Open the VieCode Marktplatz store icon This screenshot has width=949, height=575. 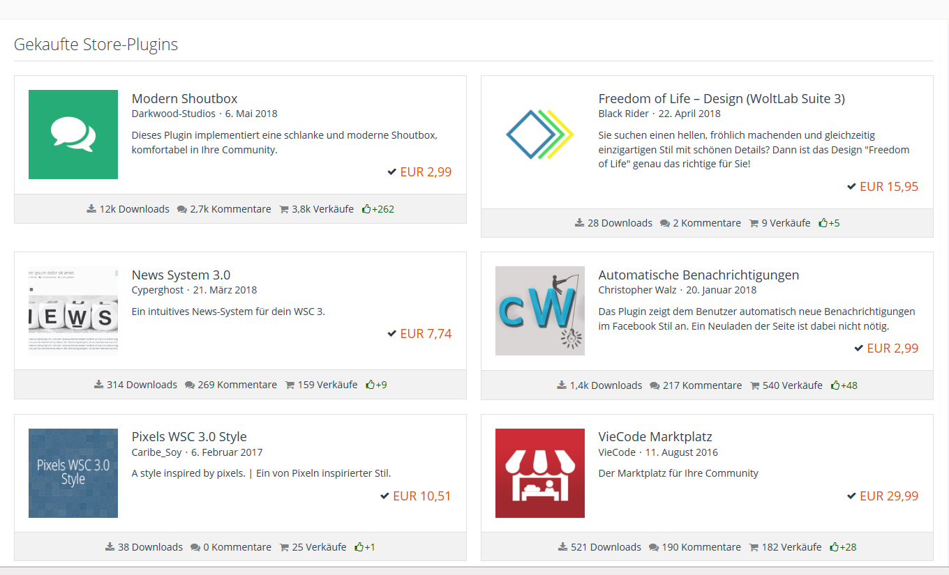[539, 473]
